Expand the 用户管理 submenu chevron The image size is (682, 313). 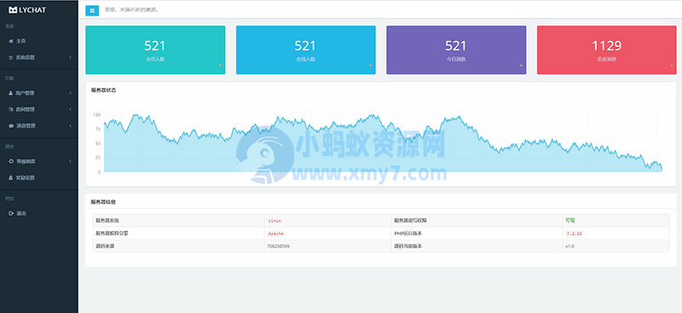[x=70, y=93]
